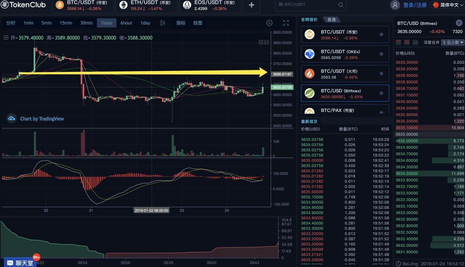Click the Chart by TradingView link
The image size is (465, 267).
42,119
